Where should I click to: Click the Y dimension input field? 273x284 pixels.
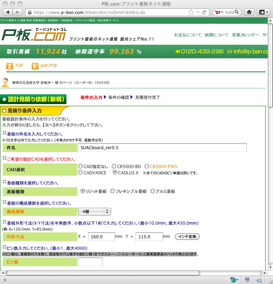point(149,236)
